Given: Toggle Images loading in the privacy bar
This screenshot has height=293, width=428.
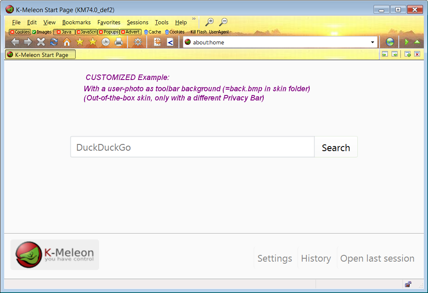Looking at the screenshot, I should coord(42,32).
